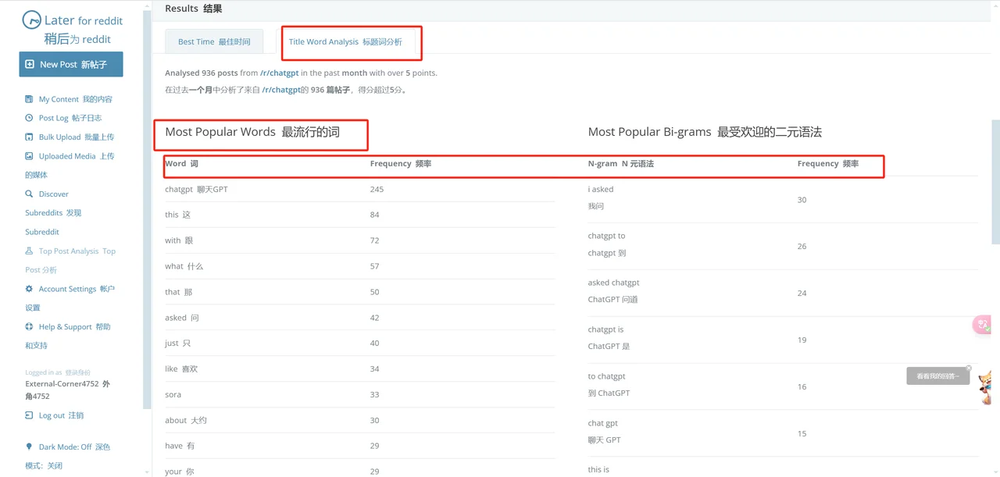1000x477 pixels.
Task: Click the word cell 'have 有'
Action: [x=180, y=446]
